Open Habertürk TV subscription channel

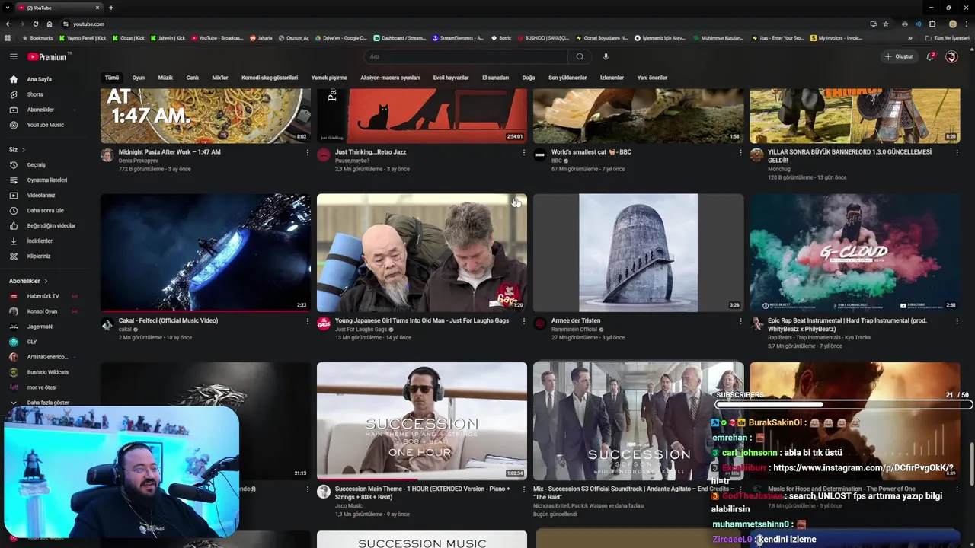(x=43, y=296)
